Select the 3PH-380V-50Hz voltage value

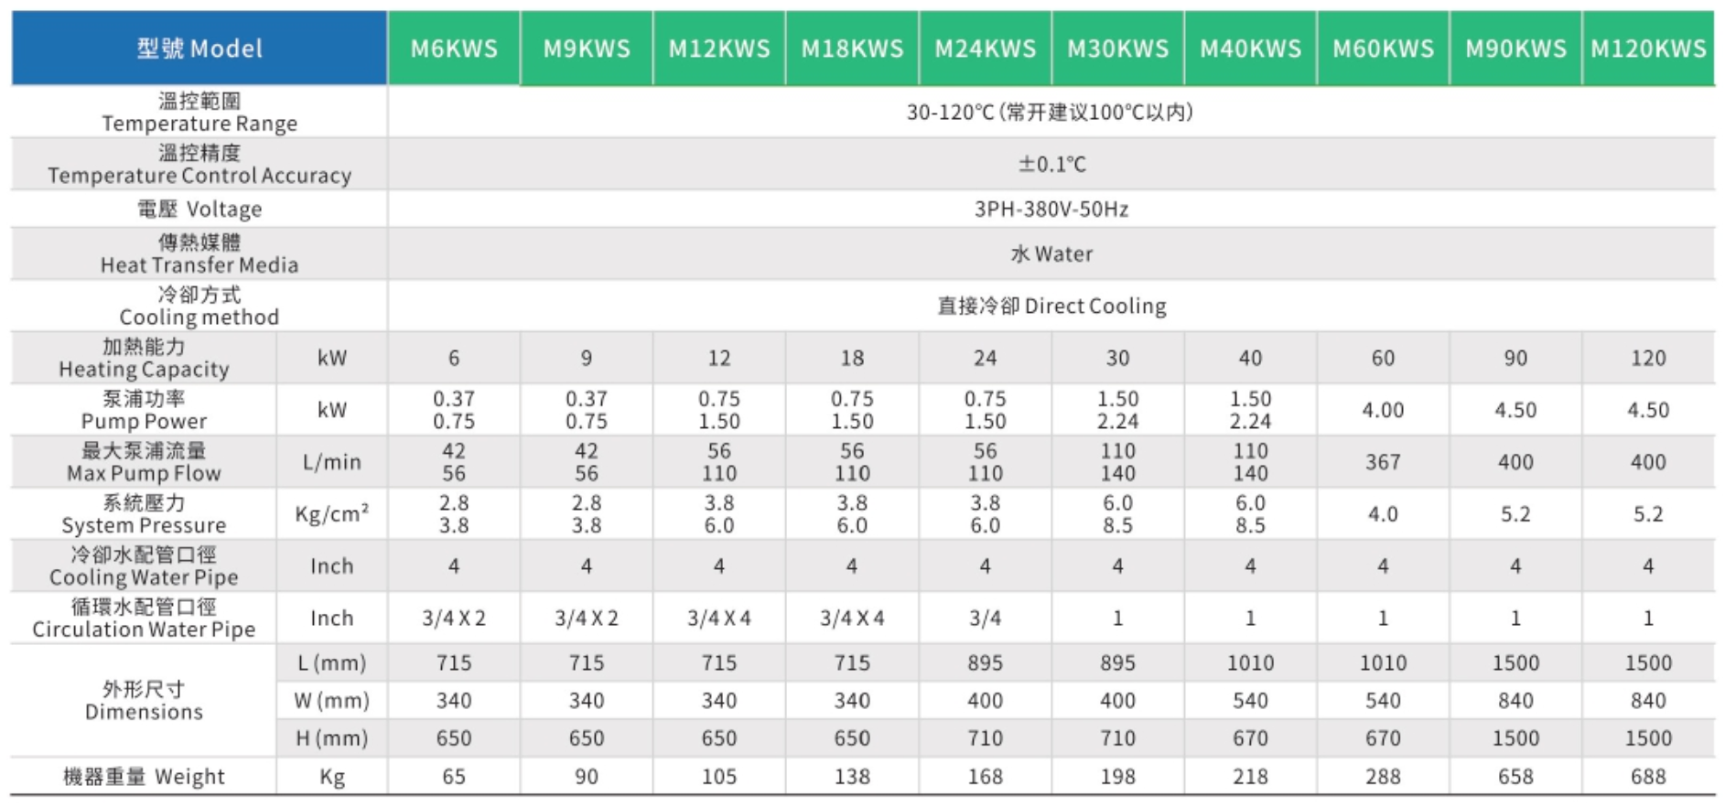pyautogui.click(x=1051, y=210)
